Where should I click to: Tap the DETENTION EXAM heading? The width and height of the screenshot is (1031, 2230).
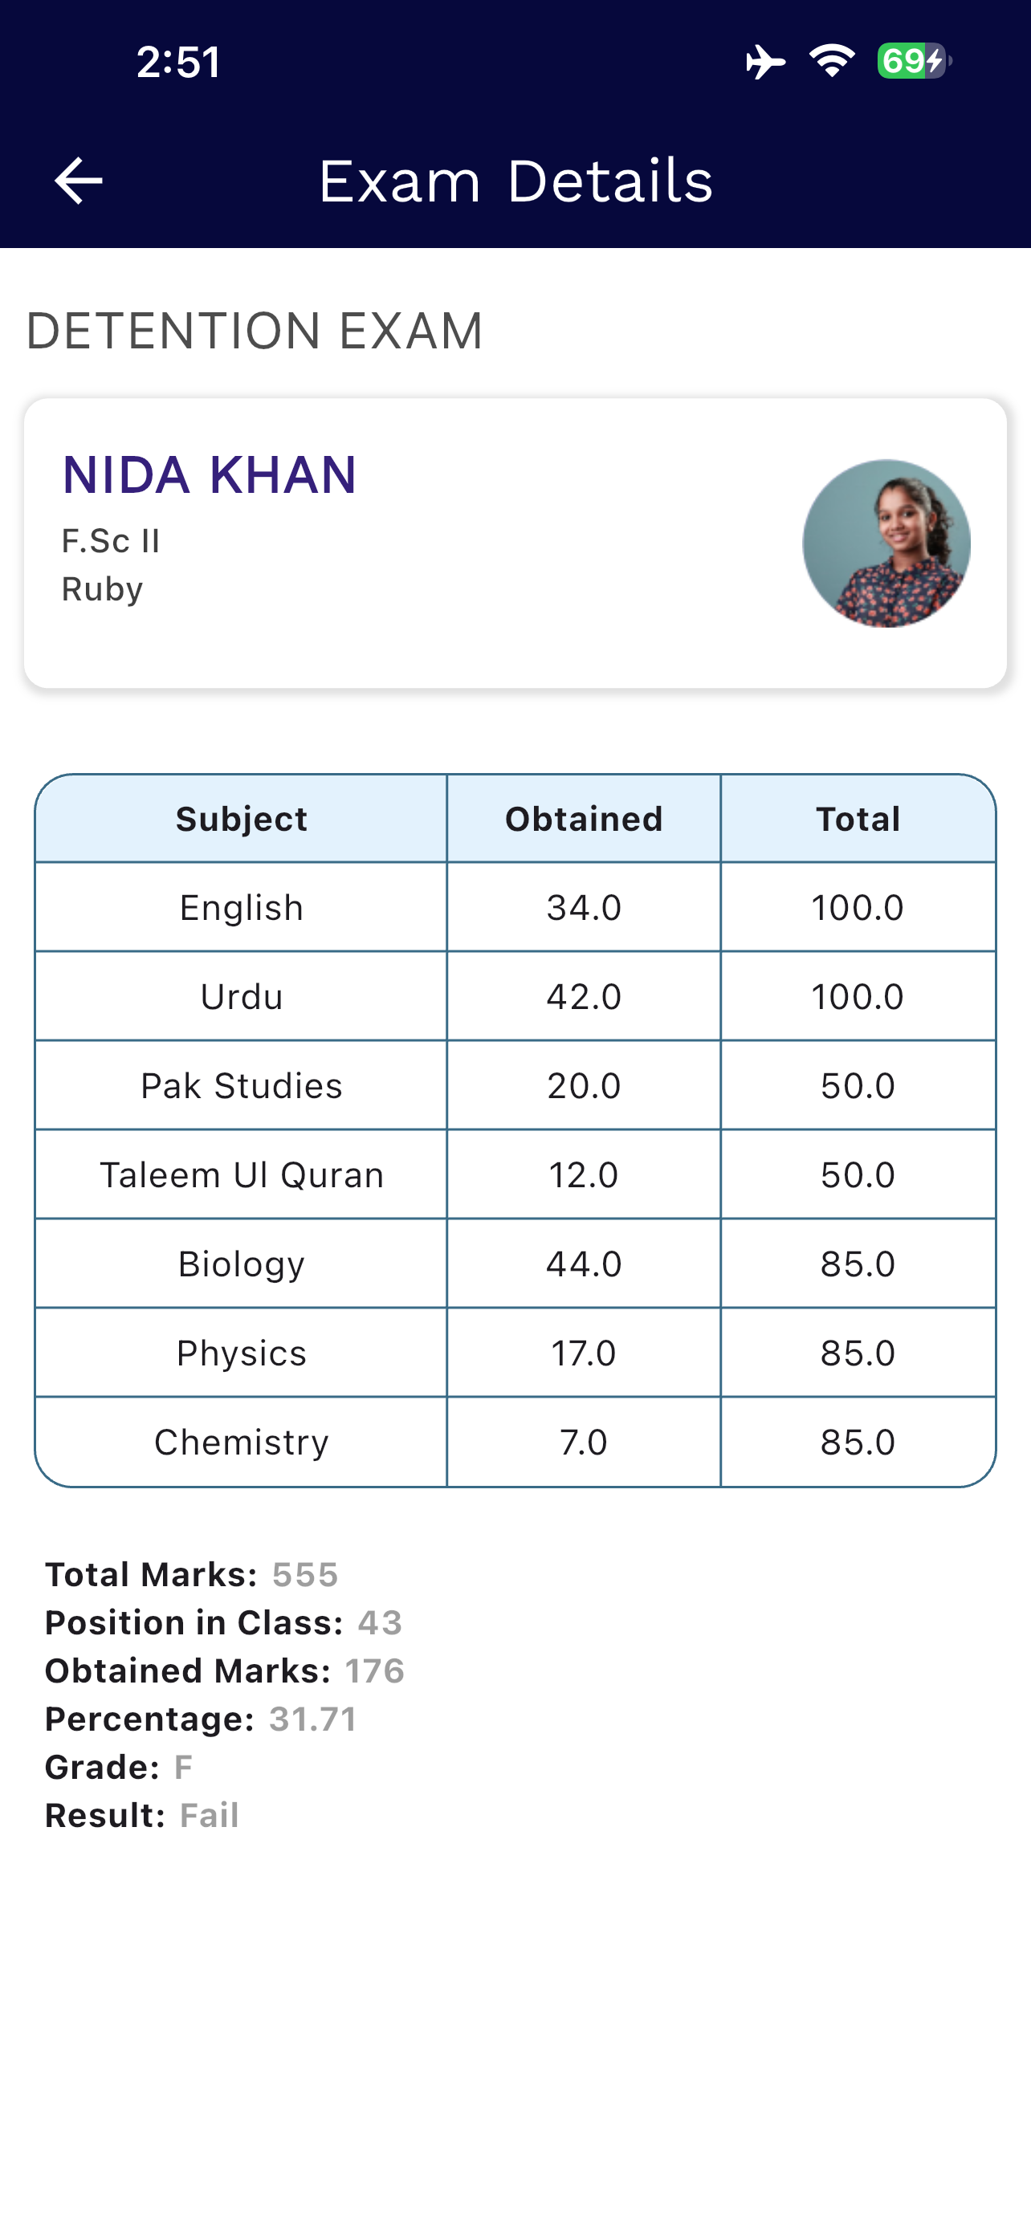pos(255,331)
